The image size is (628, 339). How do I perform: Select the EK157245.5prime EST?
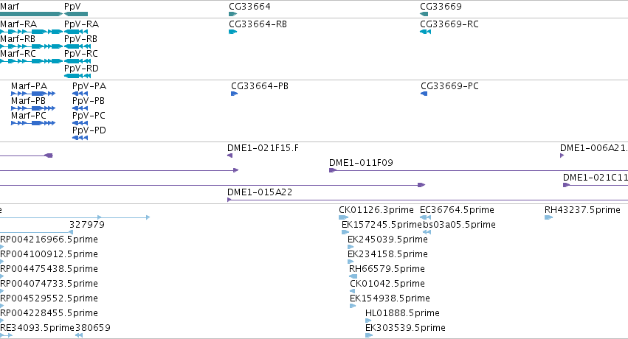coord(345,232)
